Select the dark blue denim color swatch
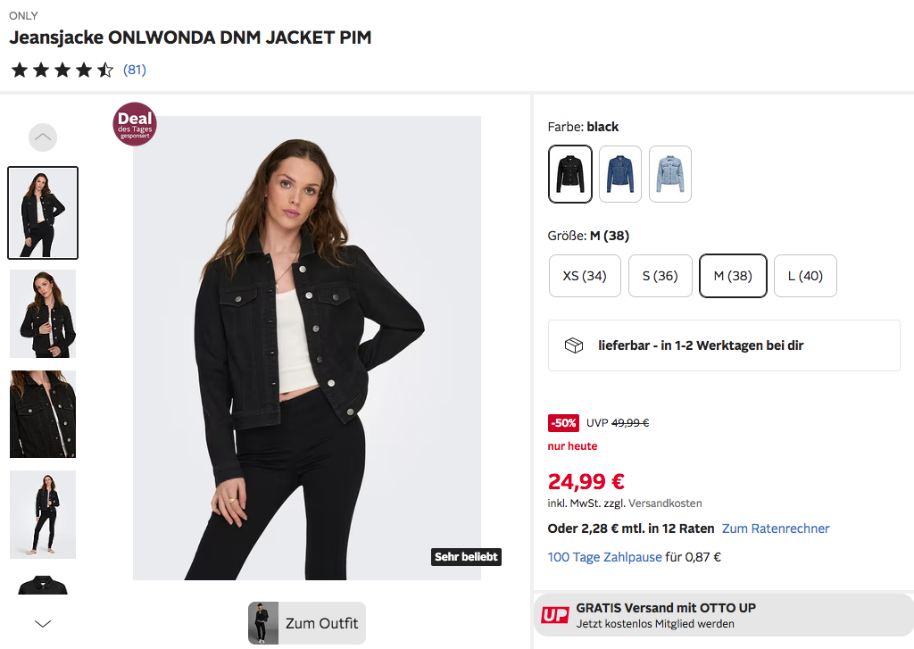The width and height of the screenshot is (914, 649). pos(620,174)
